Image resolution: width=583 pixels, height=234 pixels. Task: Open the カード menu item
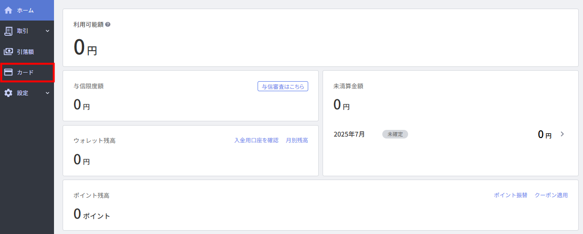(27, 72)
